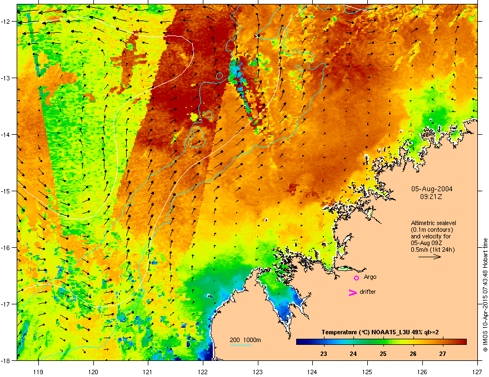Screen dimensions: 489x377
Task: Click the longitude 123 axis label
Action: pyautogui.click(x=258, y=371)
